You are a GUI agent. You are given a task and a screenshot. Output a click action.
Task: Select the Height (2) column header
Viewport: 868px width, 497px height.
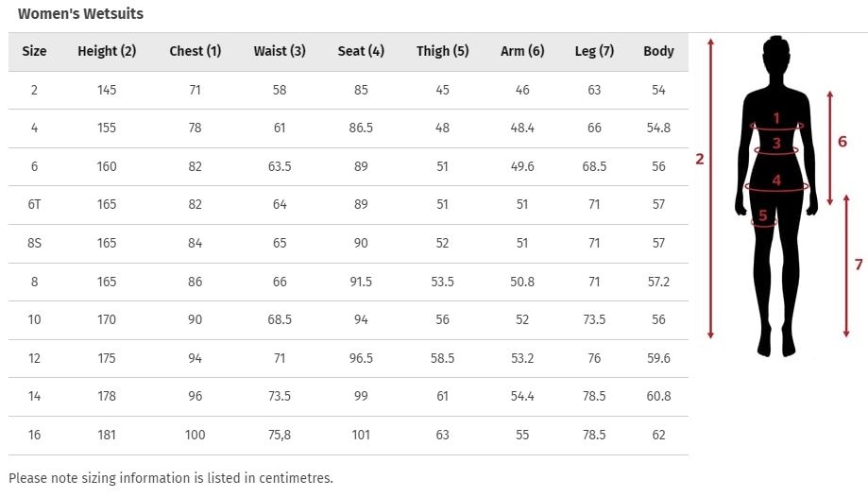pos(107,51)
